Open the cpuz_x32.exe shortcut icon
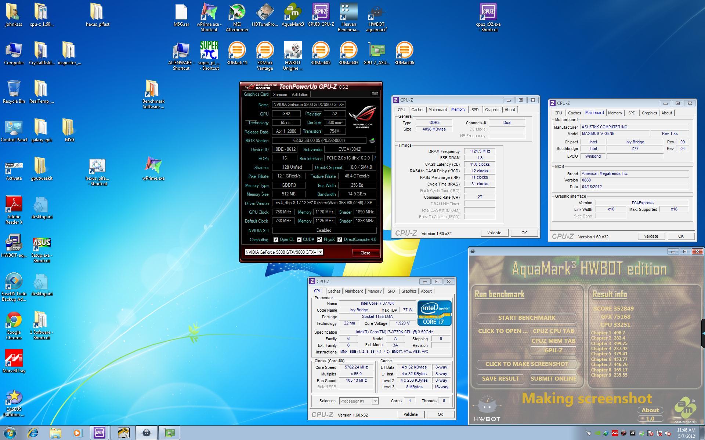 (x=488, y=17)
